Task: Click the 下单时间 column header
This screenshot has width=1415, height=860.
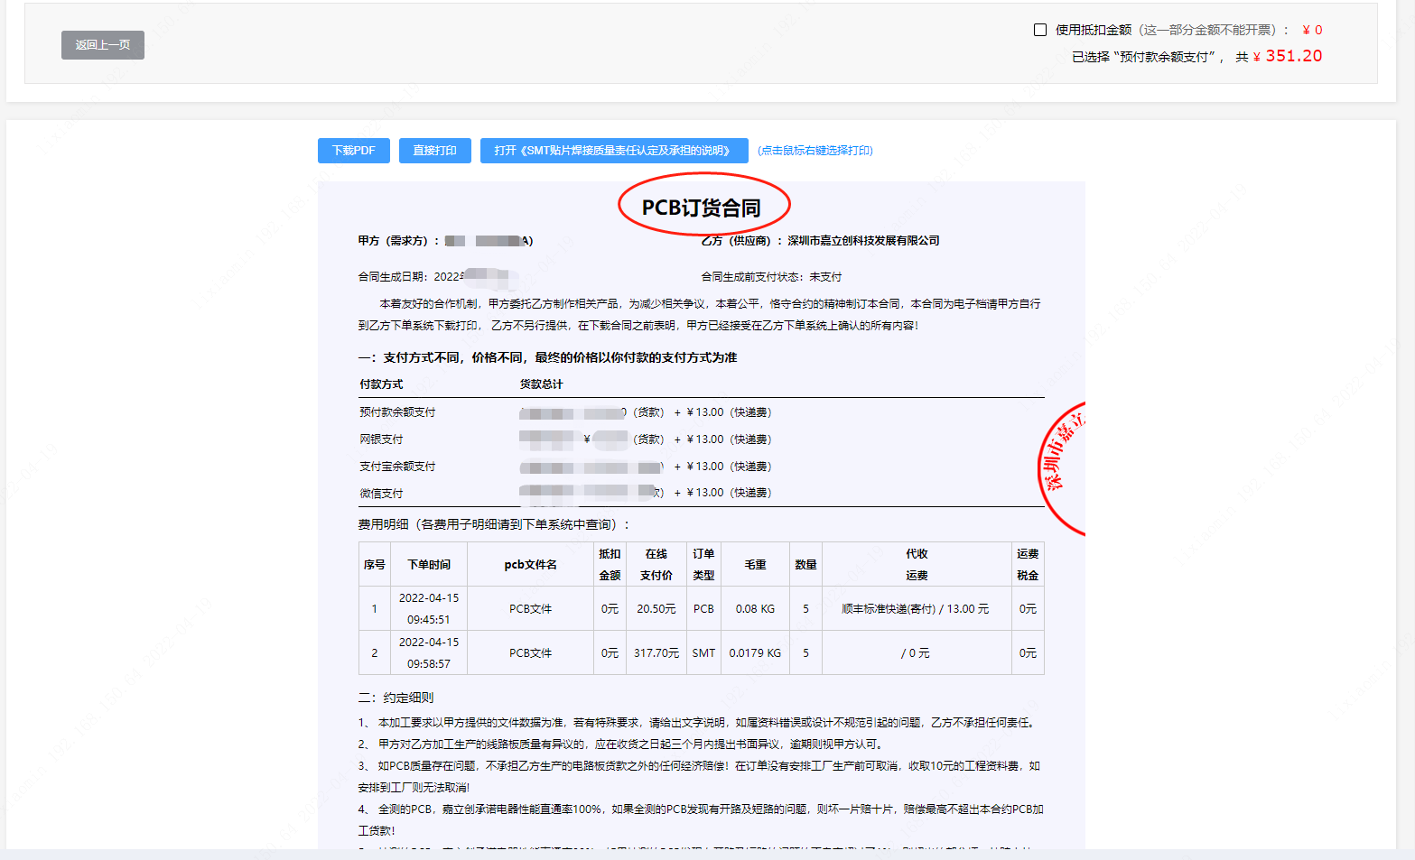Action: 429,565
